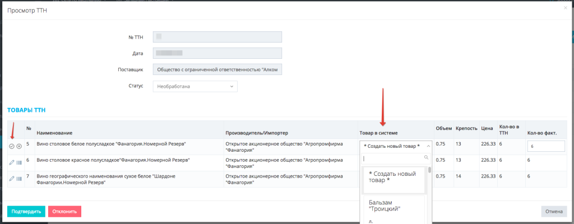Click pencil edit icon for row 7

click(x=12, y=179)
